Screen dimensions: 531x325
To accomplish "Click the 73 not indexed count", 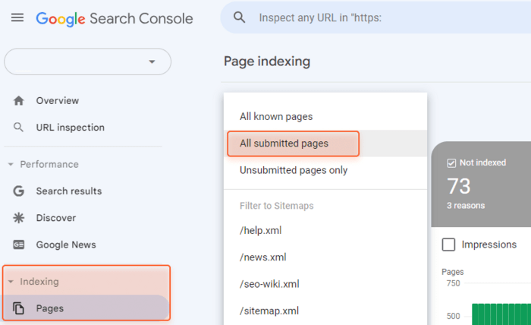I will [x=458, y=186].
